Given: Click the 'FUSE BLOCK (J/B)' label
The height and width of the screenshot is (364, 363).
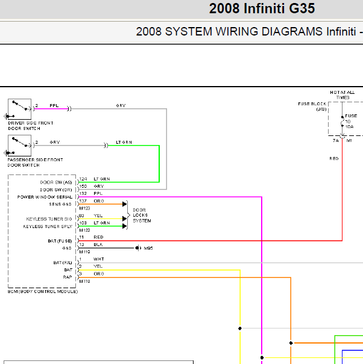Looking at the screenshot, I should tap(312, 106).
